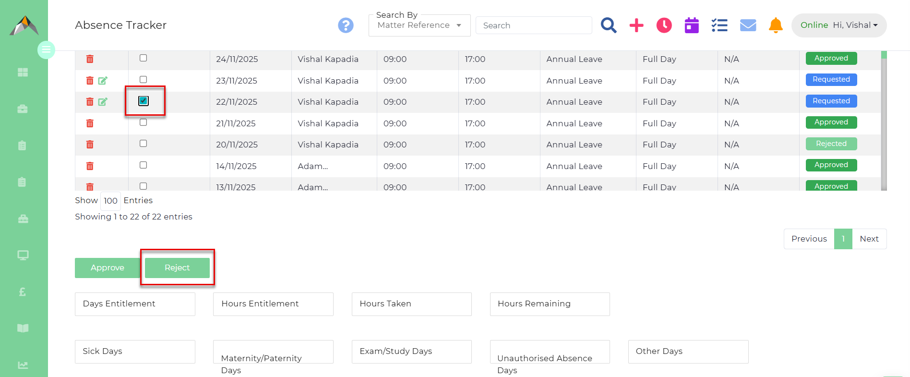Click the Hours Entitlement field
The image size is (910, 377).
click(273, 304)
